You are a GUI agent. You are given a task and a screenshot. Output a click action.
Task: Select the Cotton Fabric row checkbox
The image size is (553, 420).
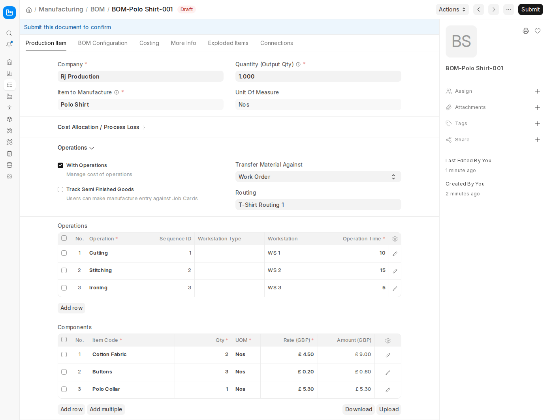[64, 354]
